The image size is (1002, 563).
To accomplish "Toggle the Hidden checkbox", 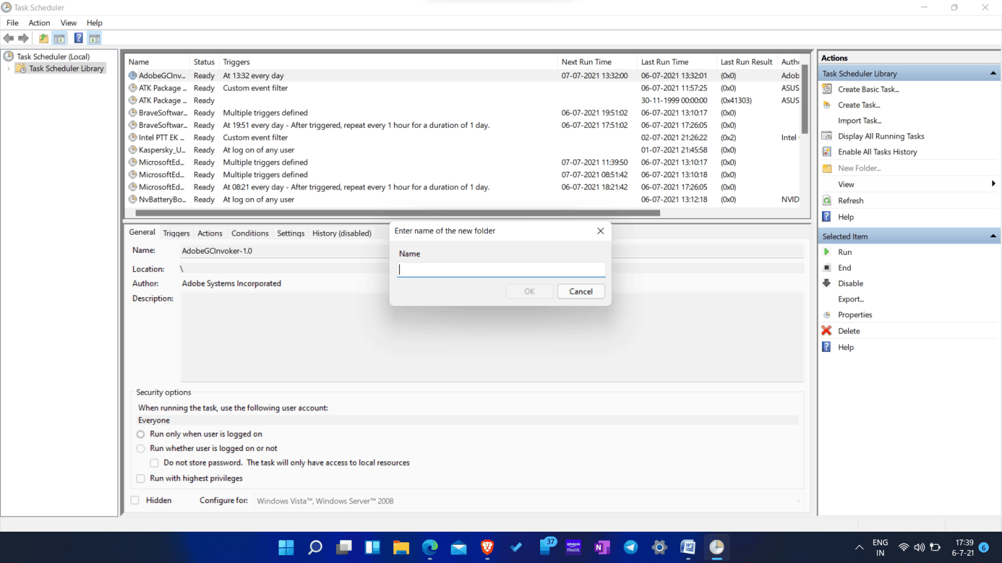I will click(135, 500).
